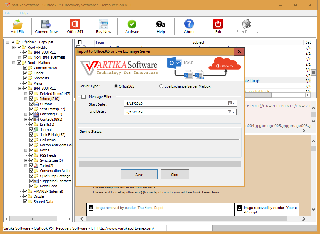
Task: Click the Add File toolbar icon
Action: click(x=17, y=24)
